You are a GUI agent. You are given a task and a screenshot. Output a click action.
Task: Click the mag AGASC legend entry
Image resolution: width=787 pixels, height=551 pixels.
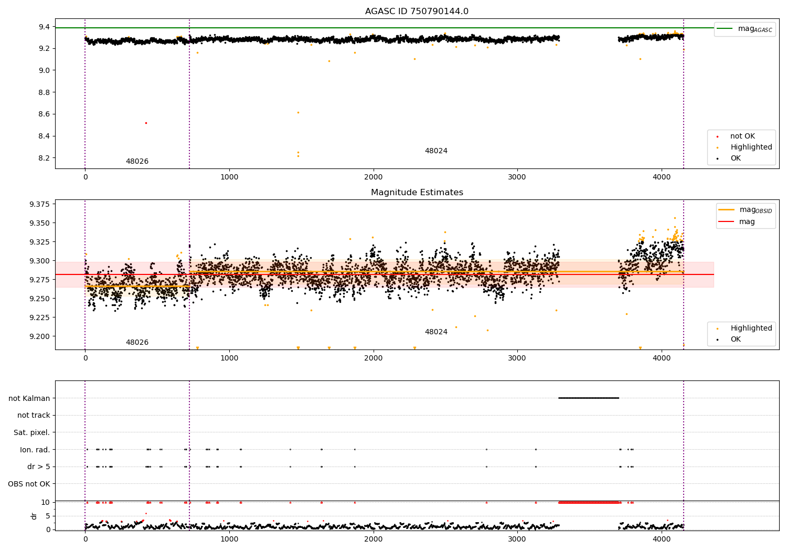tap(745, 29)
